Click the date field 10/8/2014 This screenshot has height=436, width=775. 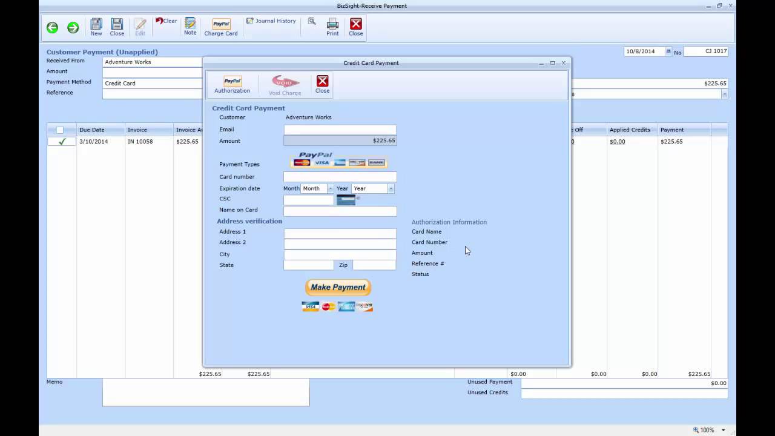coord(644,51)
